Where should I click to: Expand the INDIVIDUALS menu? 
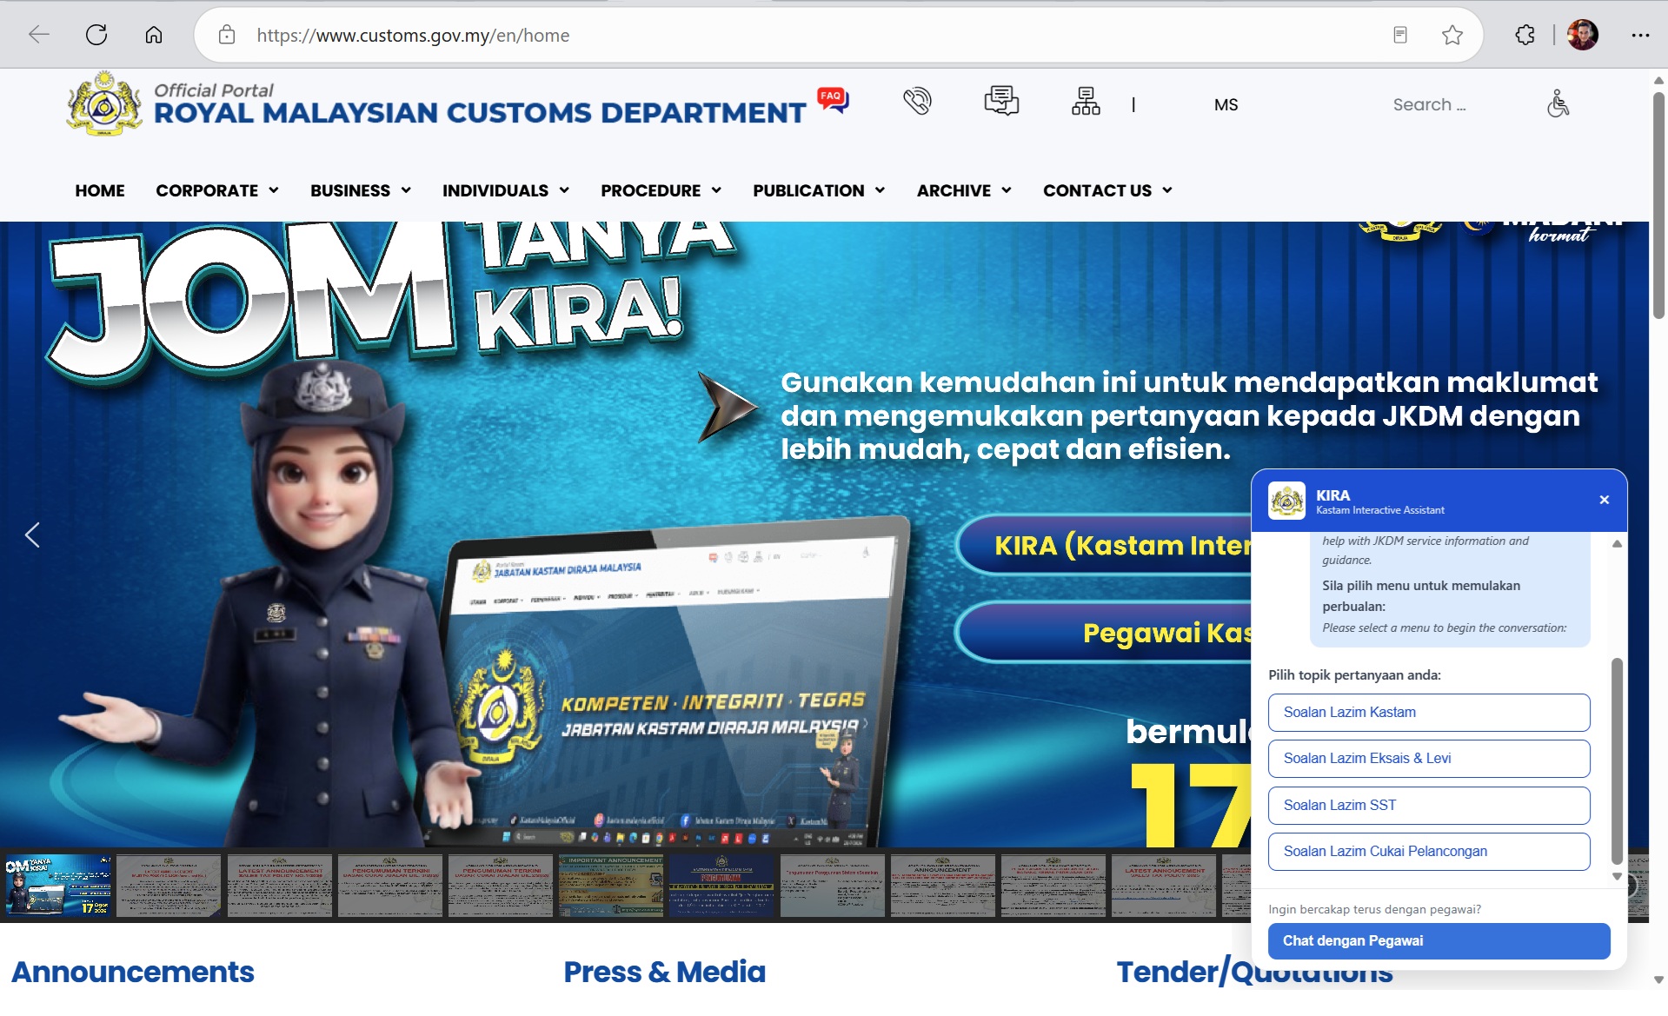click(506, 190)
